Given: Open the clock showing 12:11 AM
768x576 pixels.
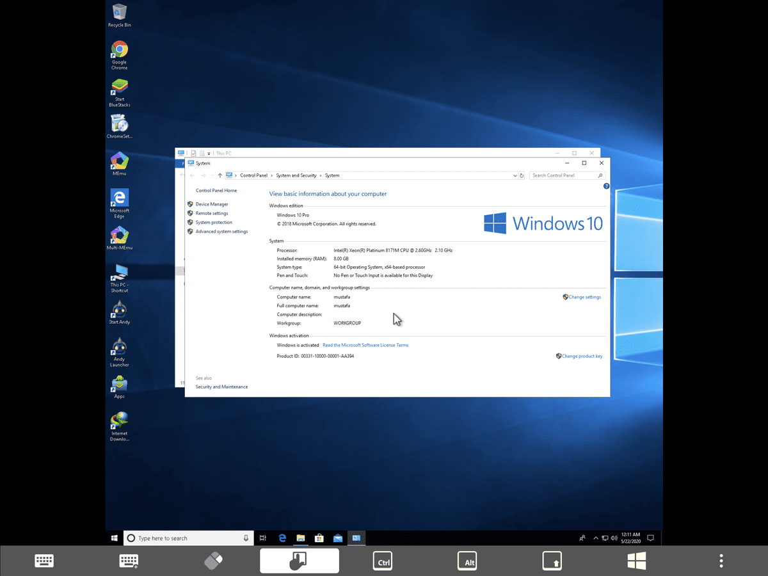Looking at the screenshot, I should (x=630, y=538).
